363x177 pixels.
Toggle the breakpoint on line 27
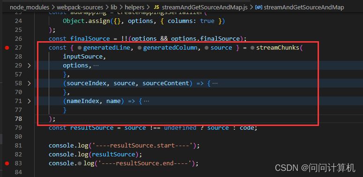pos(7,48)
